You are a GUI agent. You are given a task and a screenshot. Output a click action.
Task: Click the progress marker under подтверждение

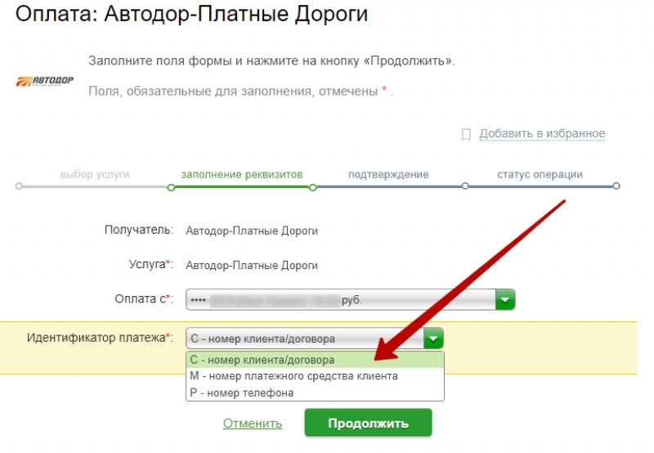[465, 186]
